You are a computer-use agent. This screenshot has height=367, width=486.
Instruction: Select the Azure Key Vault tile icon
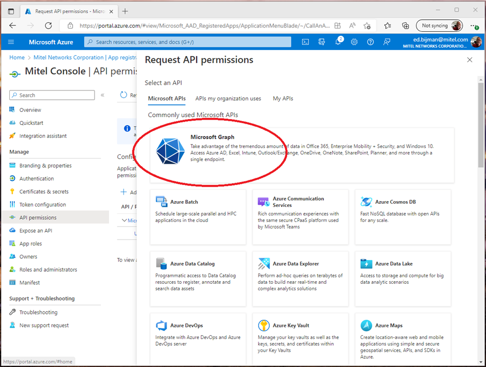tap(264, 325)
